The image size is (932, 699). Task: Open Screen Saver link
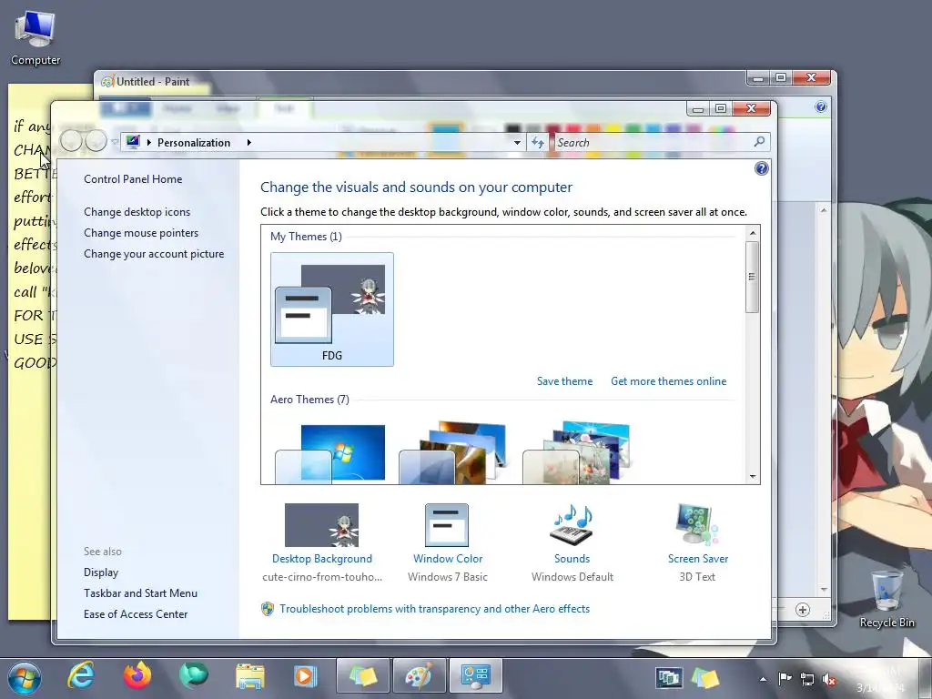pos(698,559)
